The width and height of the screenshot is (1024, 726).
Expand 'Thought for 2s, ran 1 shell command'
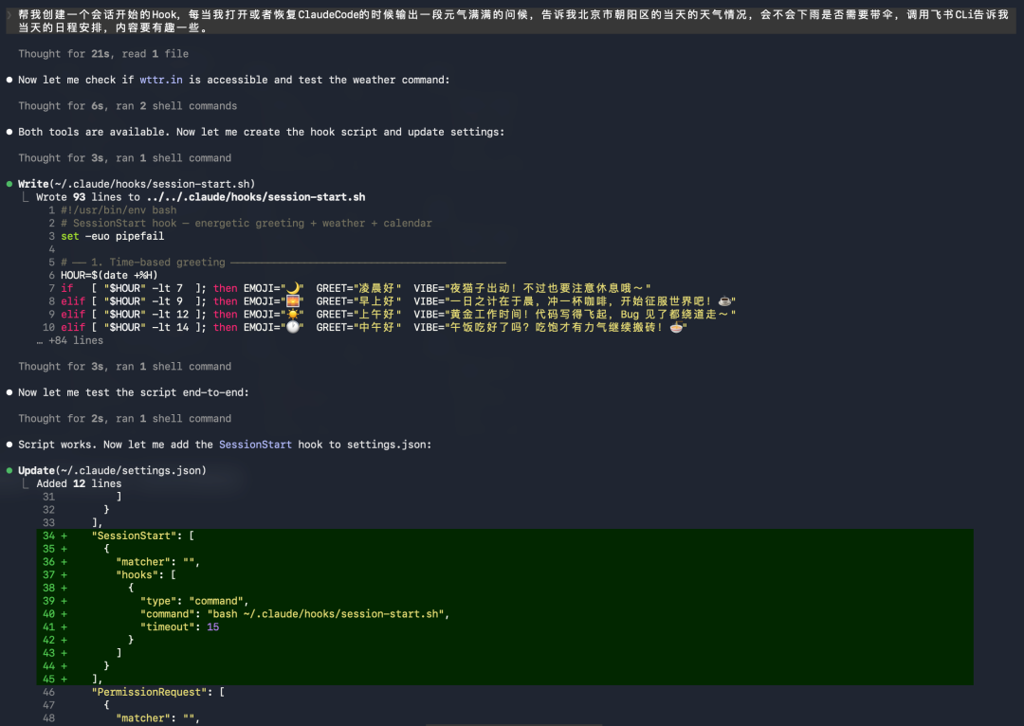point(124,419)
